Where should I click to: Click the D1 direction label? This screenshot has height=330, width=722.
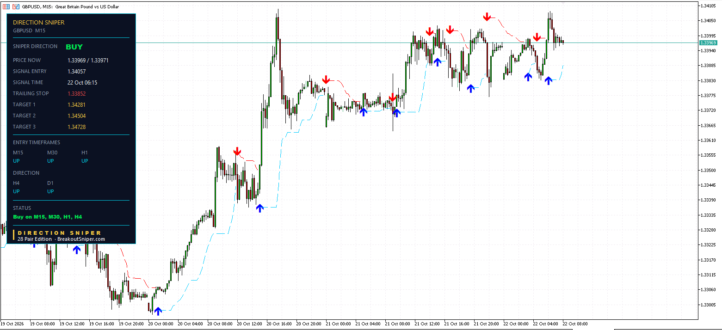click(50, 183)
